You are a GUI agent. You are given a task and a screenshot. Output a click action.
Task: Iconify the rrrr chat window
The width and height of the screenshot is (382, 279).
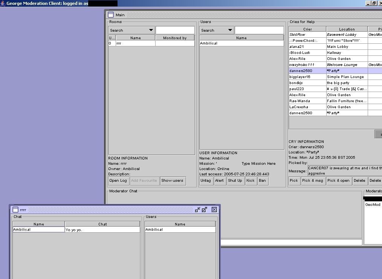coord(197,210)
